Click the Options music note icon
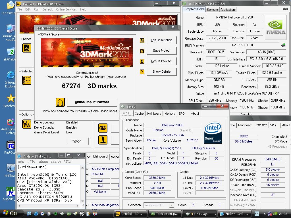 pos(27,124)
